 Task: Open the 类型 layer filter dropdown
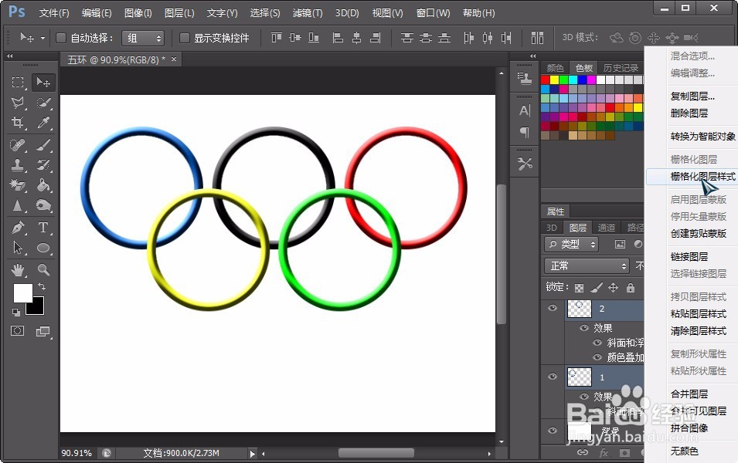coord(571,245)
